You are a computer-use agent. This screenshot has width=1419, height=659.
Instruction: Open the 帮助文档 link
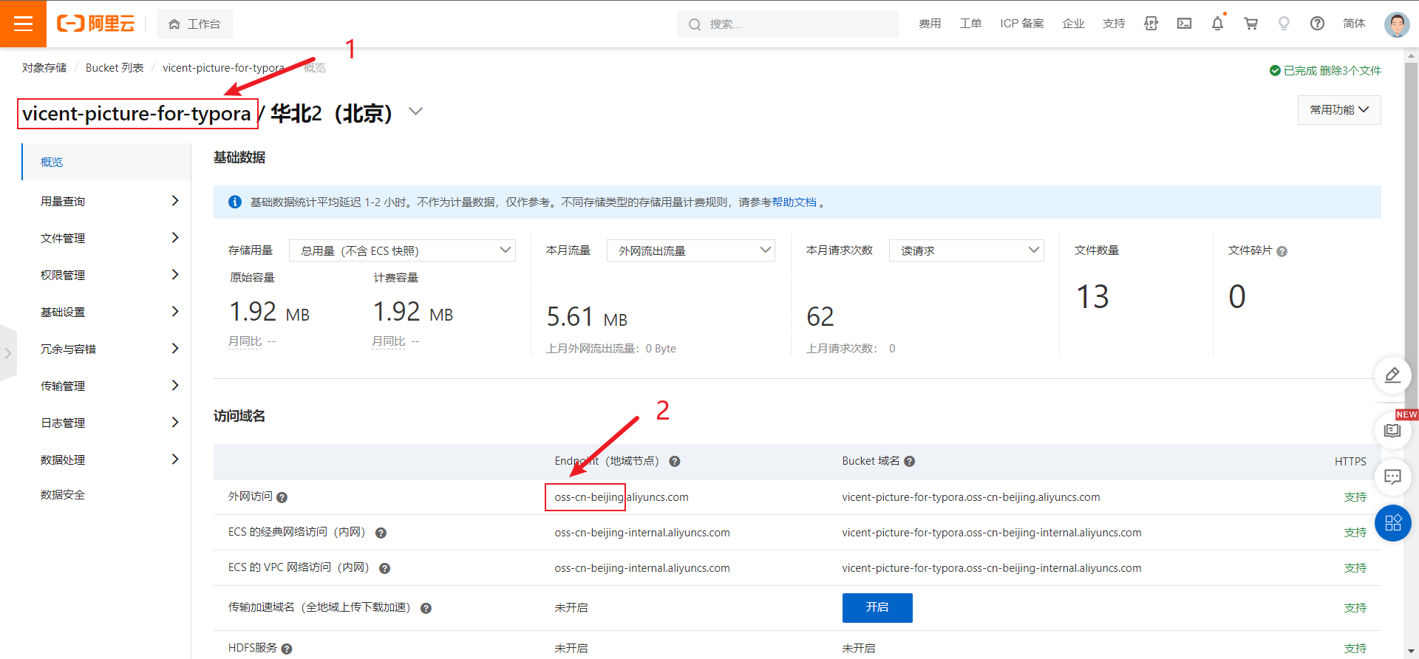794,202
